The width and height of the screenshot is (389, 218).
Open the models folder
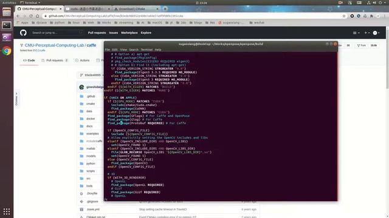click(x=91, y=156)
